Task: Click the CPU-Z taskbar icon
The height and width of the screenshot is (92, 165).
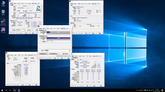Action: pos(19,90)
